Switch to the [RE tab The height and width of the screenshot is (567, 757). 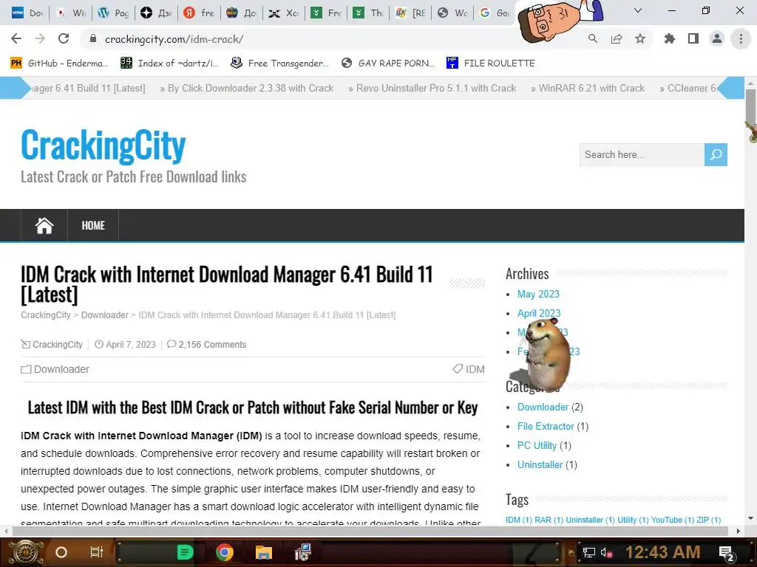[410, 13]
